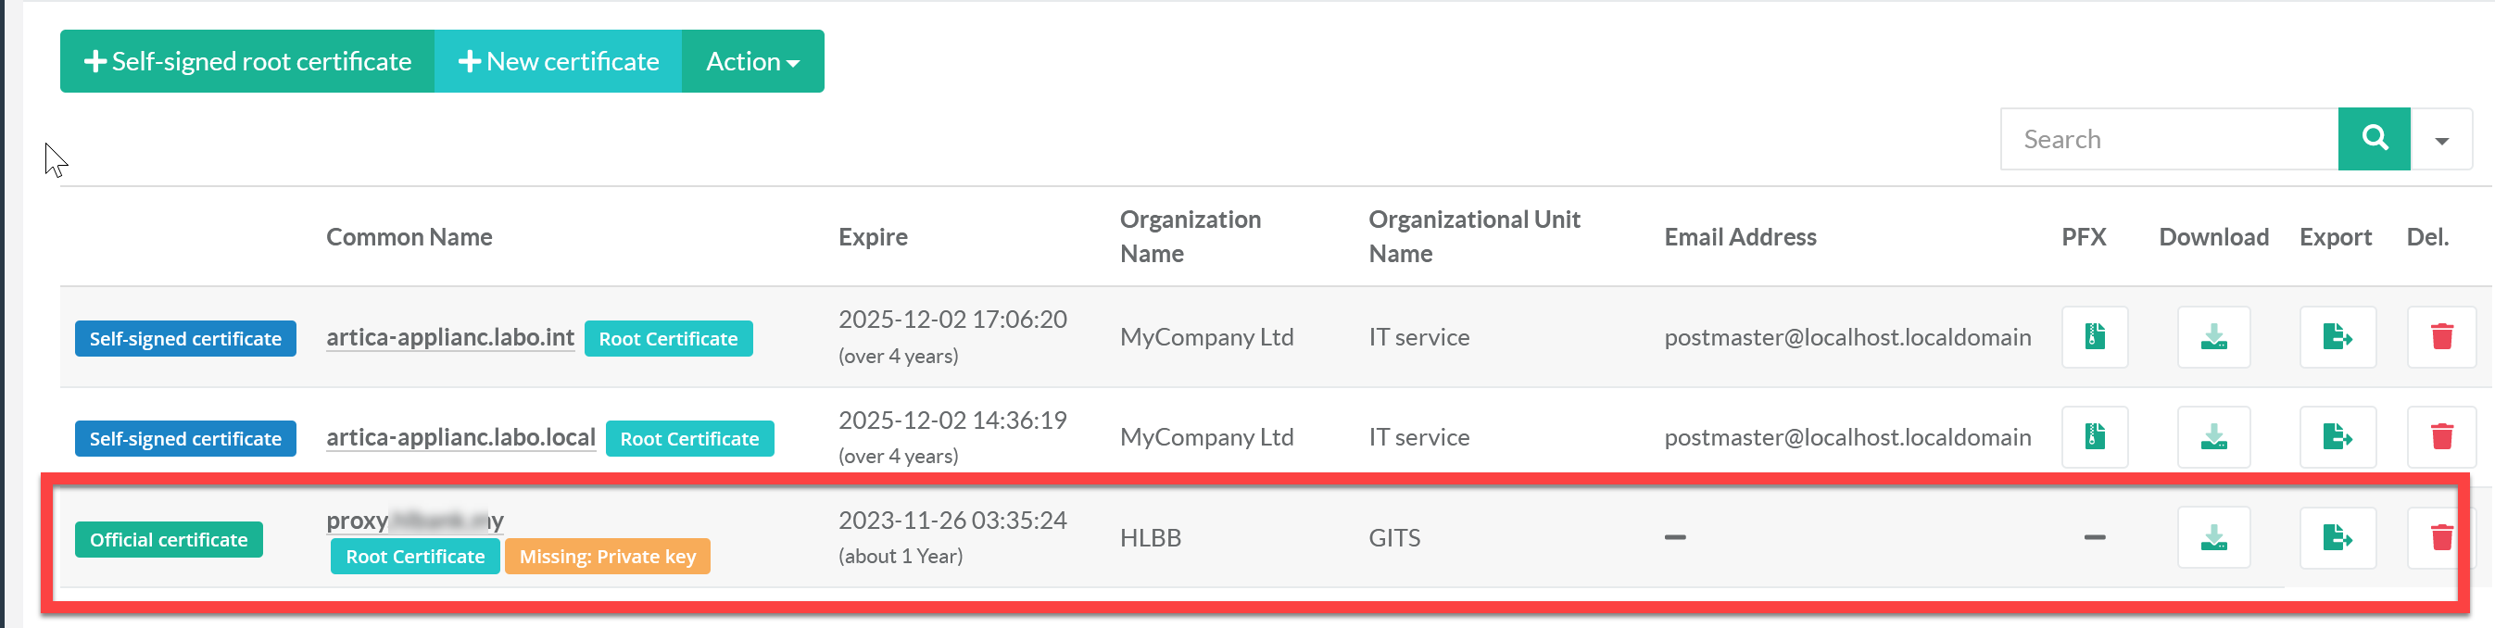Click the green search magnifier button
This screenshot has height=628, width=2495.
tap(2373, 139)
